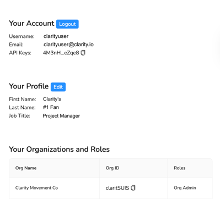The height and width of the screenshot is (199, 220).
Task: Click the Job Title: label
Action: coord(19,116)
